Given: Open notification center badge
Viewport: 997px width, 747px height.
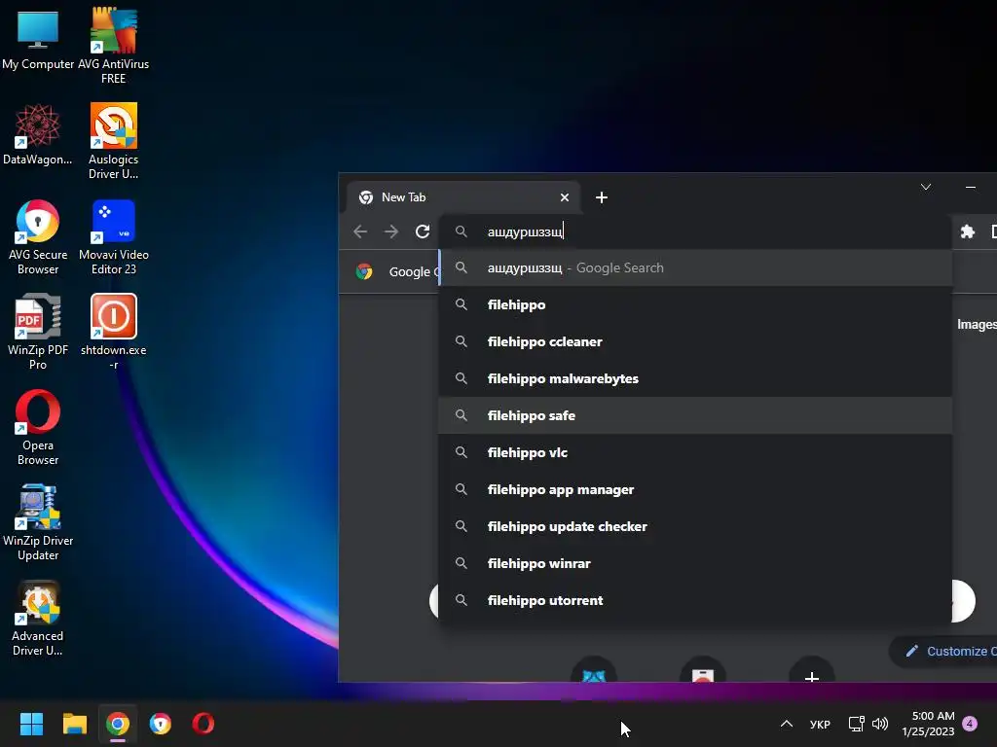Looking at the screenshot, I should point(970,724).
